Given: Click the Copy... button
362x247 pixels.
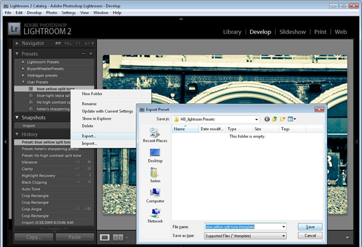Looking at the screenshot, I should (x=34, y=237).
